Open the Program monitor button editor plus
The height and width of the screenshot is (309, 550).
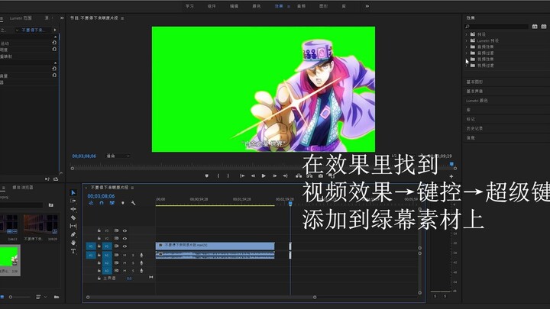click(451, 176)
